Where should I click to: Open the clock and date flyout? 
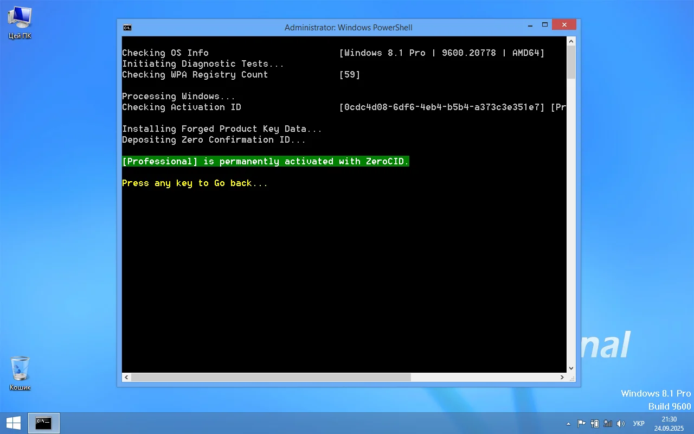tap(669, 424)
